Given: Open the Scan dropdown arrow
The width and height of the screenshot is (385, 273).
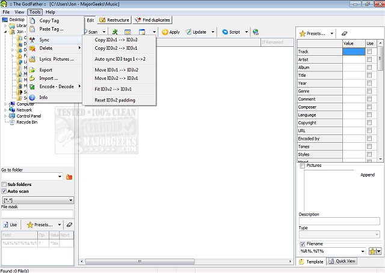Looking at the screenshot, I should (104, 32).
